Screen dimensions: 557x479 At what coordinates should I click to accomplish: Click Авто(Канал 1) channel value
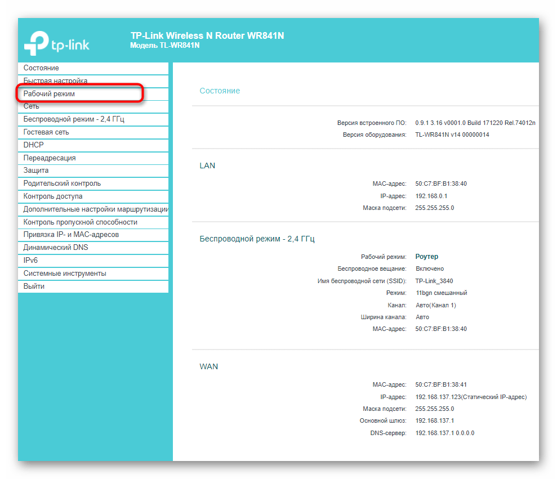pos(435,306)
